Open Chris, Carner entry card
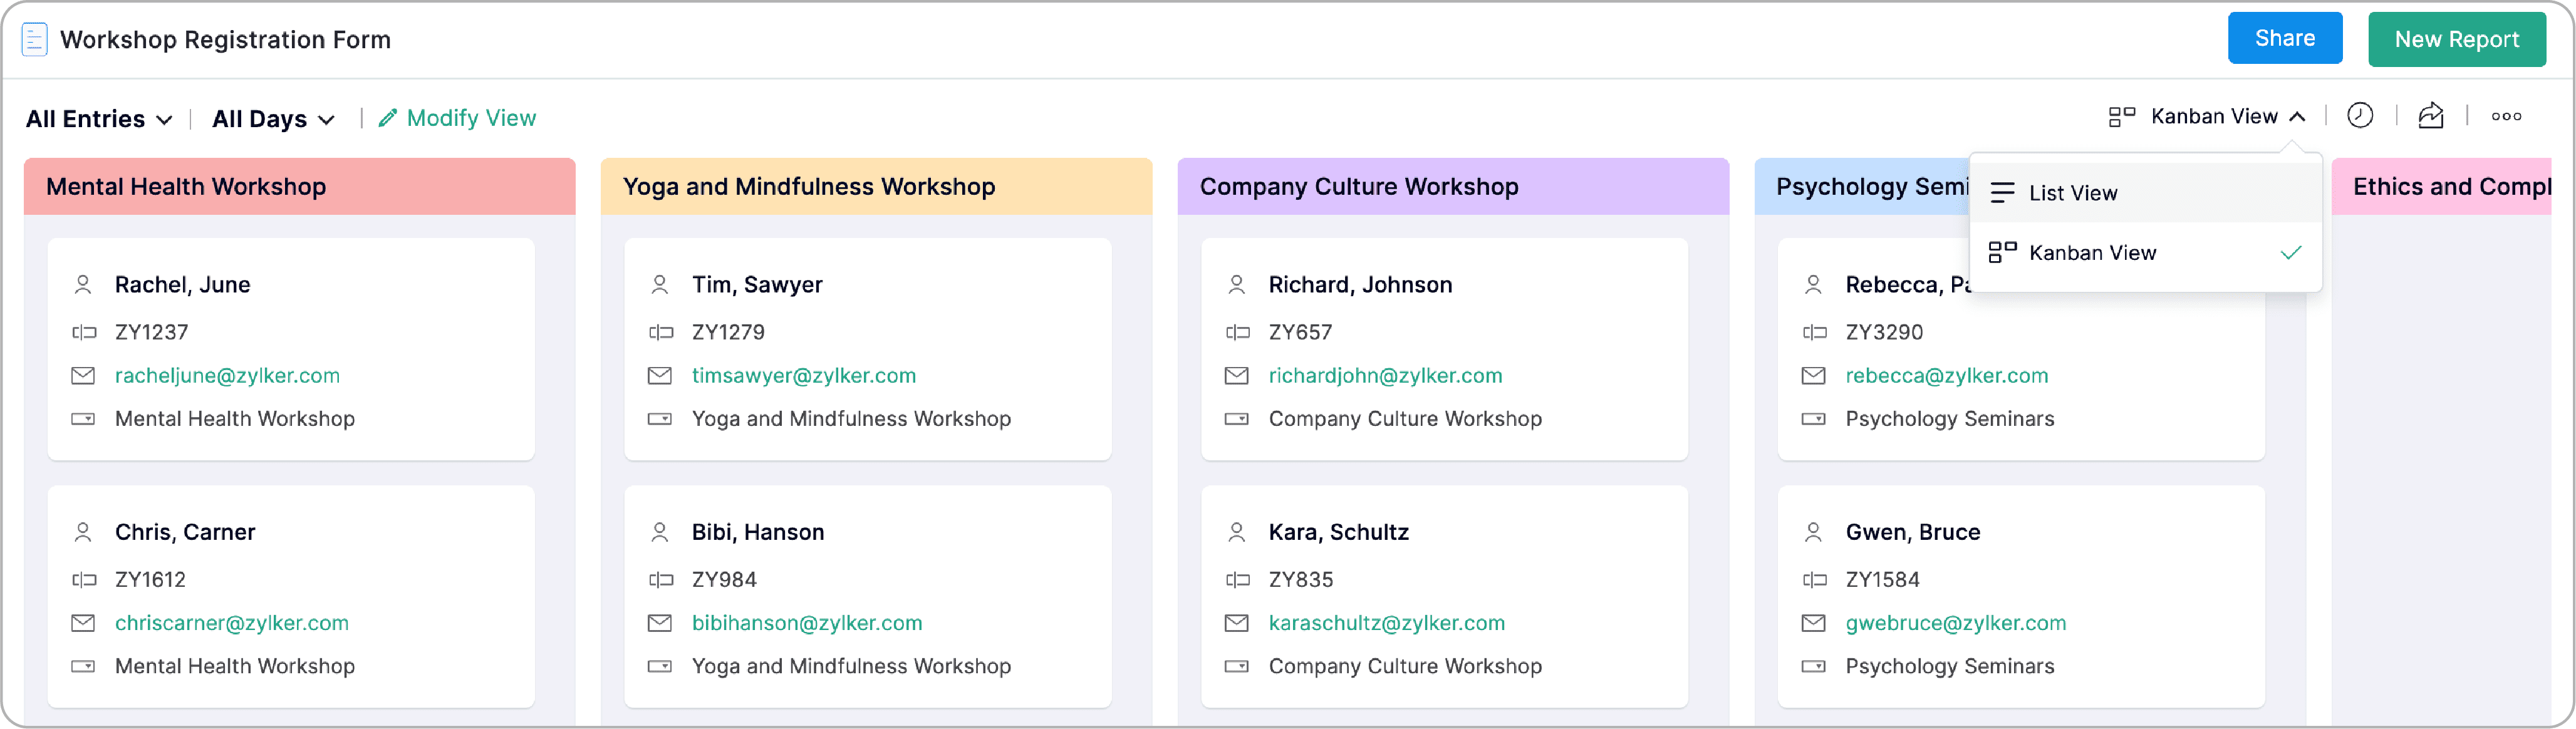Image resolution: width=2576 pixels, height=729 pixels. 291,596
